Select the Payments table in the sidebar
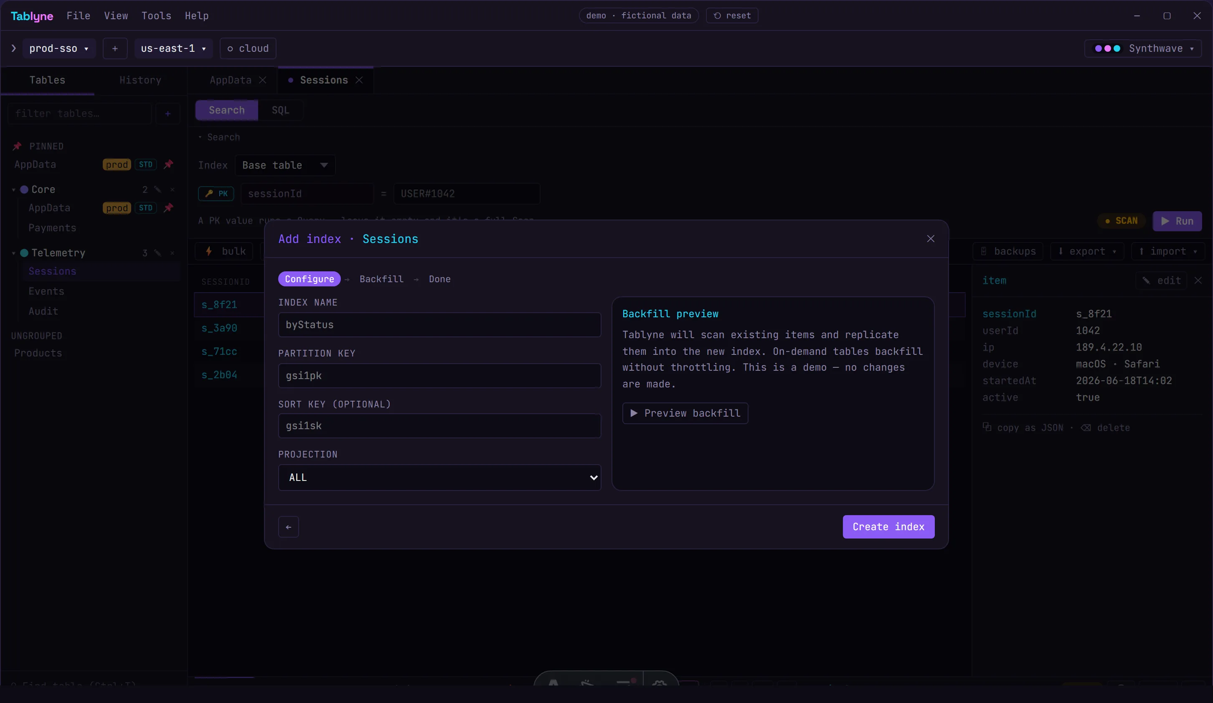 pyautogui.click(x=53, y=228)
